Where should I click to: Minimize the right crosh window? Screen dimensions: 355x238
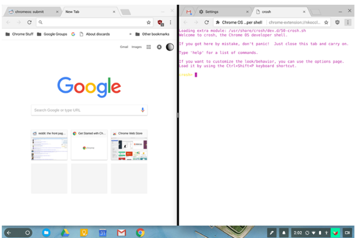tap(340, 11)
